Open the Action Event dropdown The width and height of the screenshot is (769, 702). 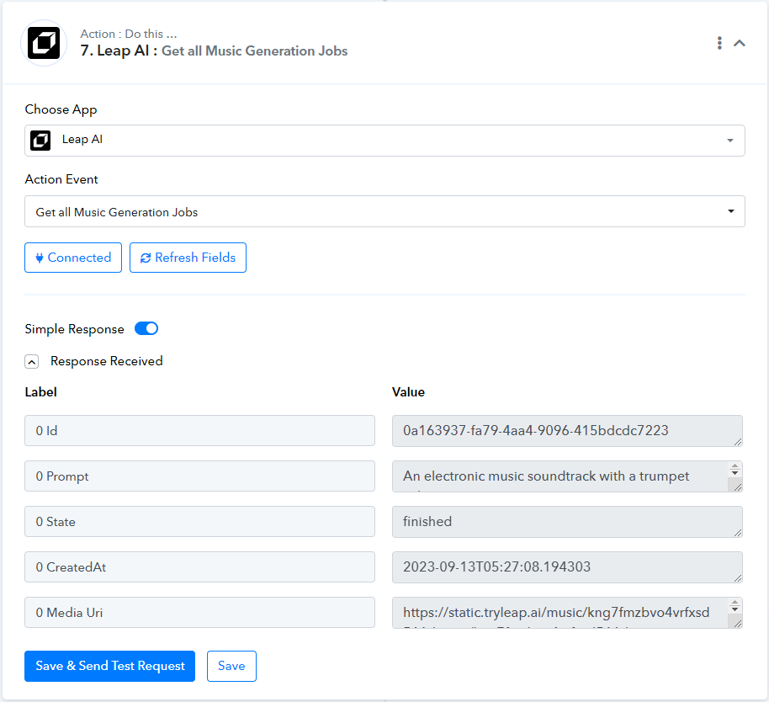(x=384, y=211)
